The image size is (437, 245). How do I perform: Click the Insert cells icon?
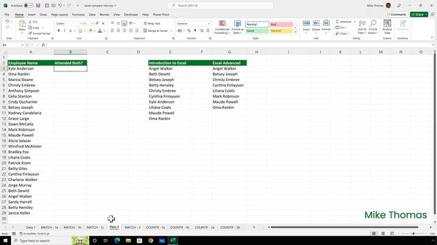pos(306,23)
